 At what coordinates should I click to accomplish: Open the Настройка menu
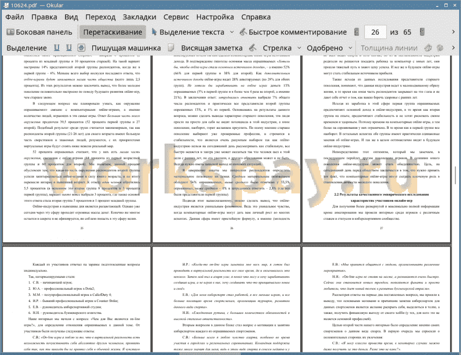pyautogui.click(x=215, y=17)
